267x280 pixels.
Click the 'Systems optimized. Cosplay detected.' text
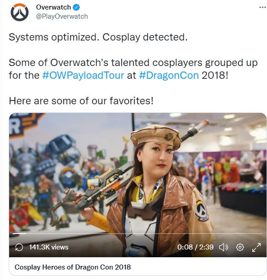coord(98,37)
